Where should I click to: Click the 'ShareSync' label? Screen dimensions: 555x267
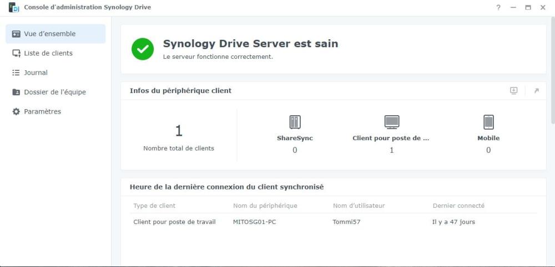point(295,138)
